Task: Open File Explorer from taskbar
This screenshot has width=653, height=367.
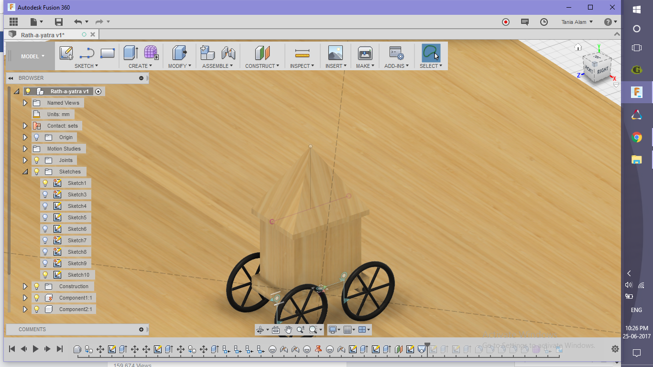Action: 636,160
